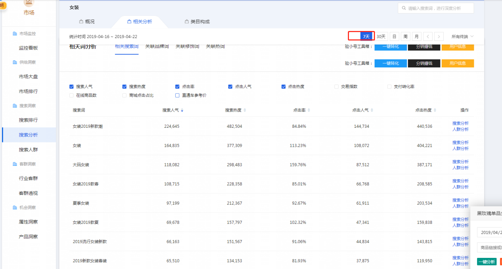Go to the next period with right arrow
The width and height of the screenshot is (502, 269).
[x=439, y=37]
